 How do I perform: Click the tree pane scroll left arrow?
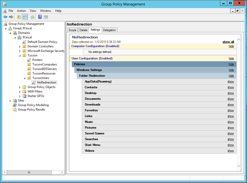(x=5, y=172)
